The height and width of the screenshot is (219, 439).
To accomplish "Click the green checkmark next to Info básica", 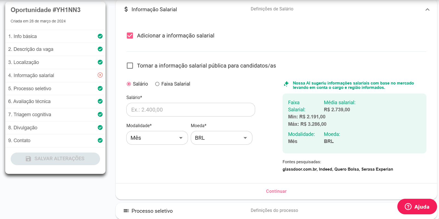I will [x=100, y=36].
